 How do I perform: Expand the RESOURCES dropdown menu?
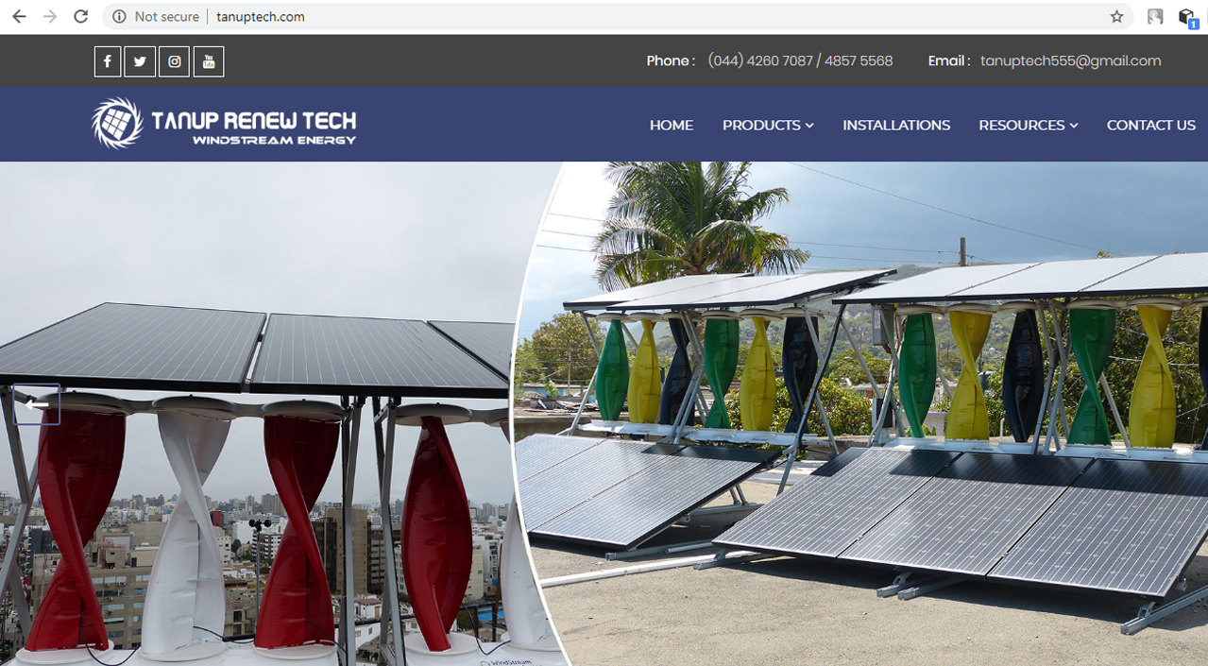click(1028, 125)
